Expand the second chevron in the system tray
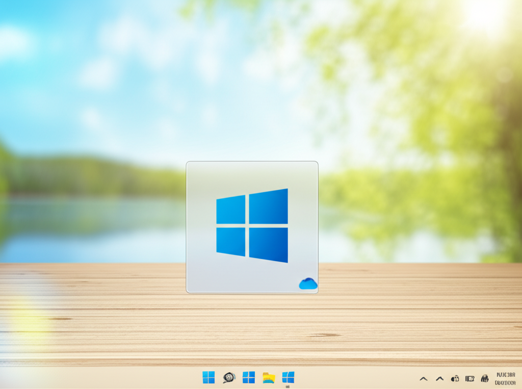Viewport: 522px width, 389px height. coord(439,379)
